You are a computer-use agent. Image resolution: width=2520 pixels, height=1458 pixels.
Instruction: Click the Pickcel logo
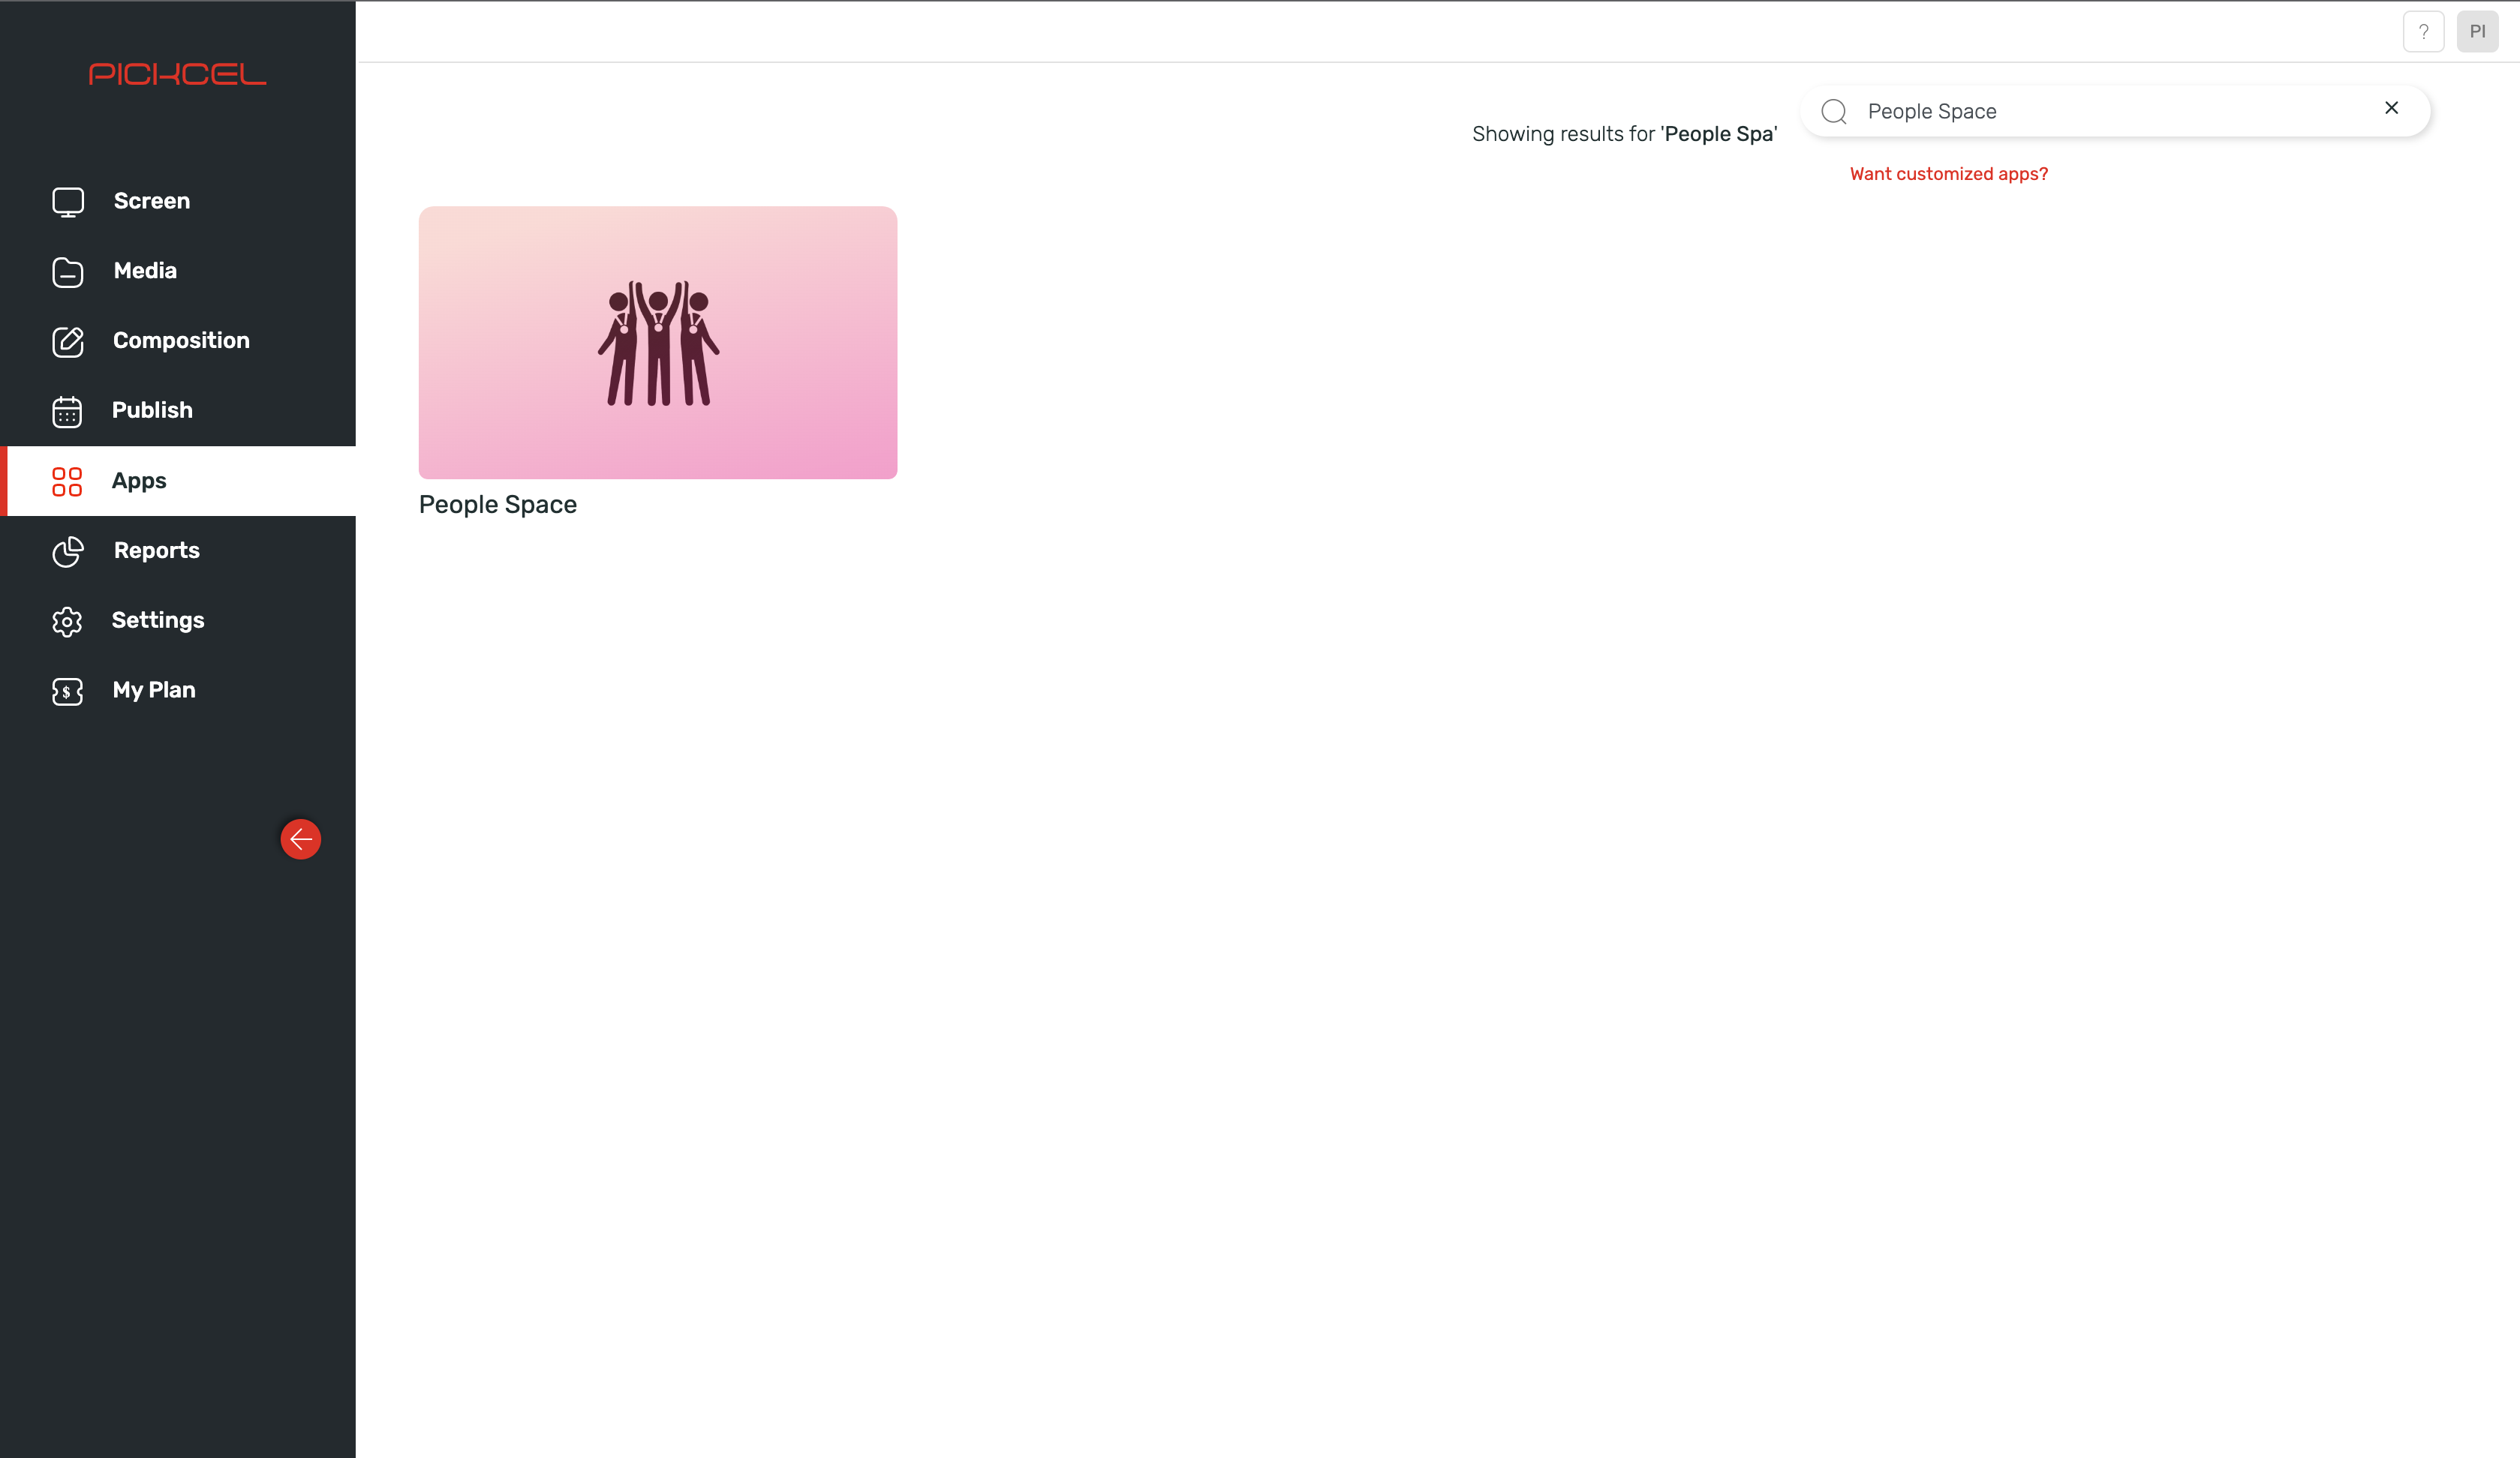177,74
